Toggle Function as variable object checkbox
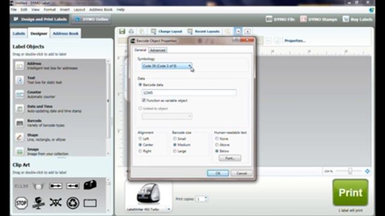This screenshot has width=385, height=216. [144, 100]
